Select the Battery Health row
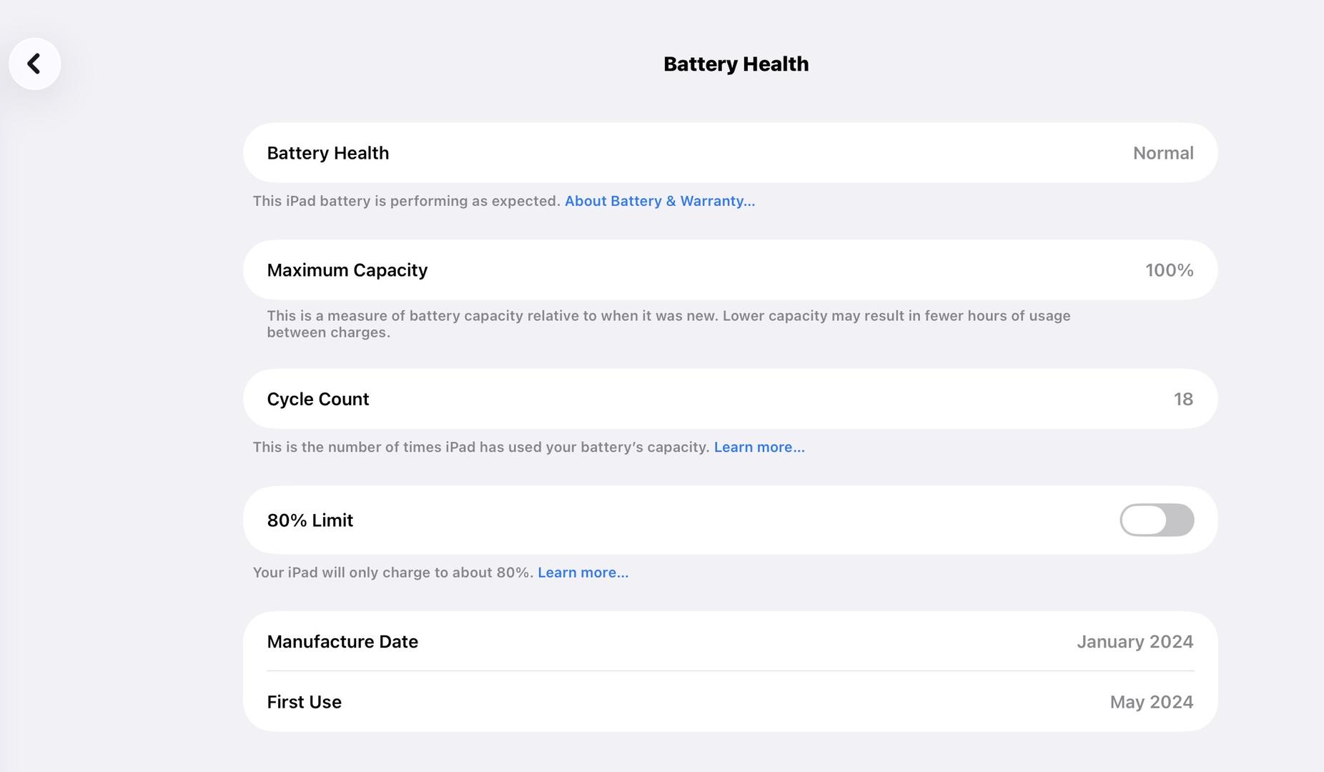 729,153
